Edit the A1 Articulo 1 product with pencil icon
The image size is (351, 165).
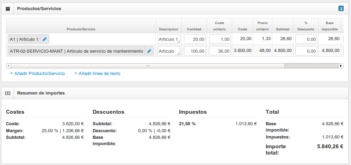coord(44,39)
